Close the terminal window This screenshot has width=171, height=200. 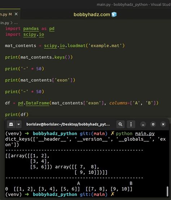(163, 124)
